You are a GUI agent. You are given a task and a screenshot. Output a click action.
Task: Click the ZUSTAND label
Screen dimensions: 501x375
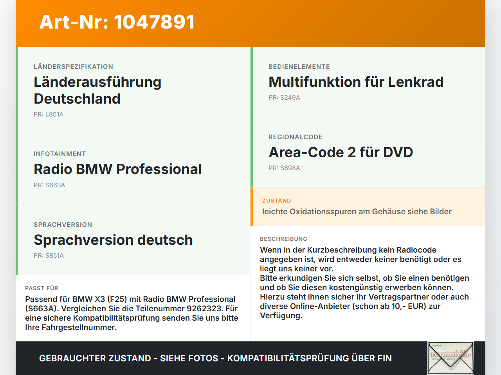coord(277,201)
